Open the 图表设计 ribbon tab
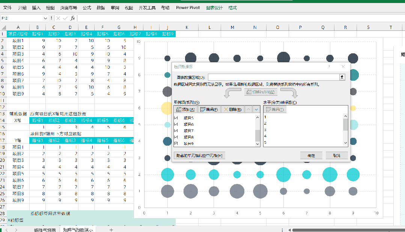This screenshot has width=405, height=232. 214,8
